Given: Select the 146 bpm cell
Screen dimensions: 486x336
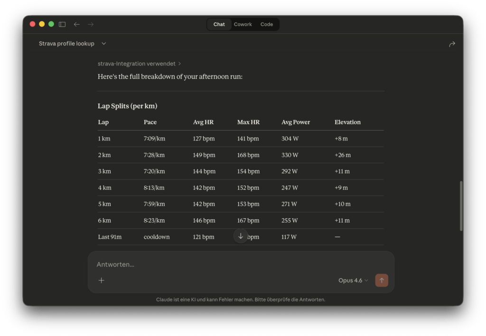Looking at the screenshot, I should pyautogui.click(x=204, y=220).
